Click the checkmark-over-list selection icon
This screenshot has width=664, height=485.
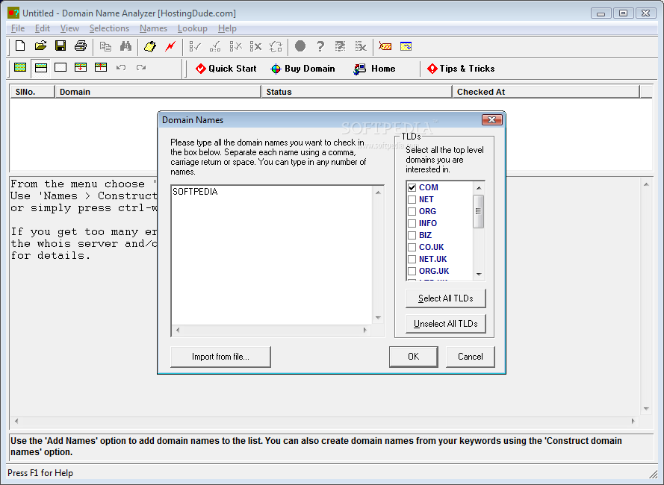215,46
